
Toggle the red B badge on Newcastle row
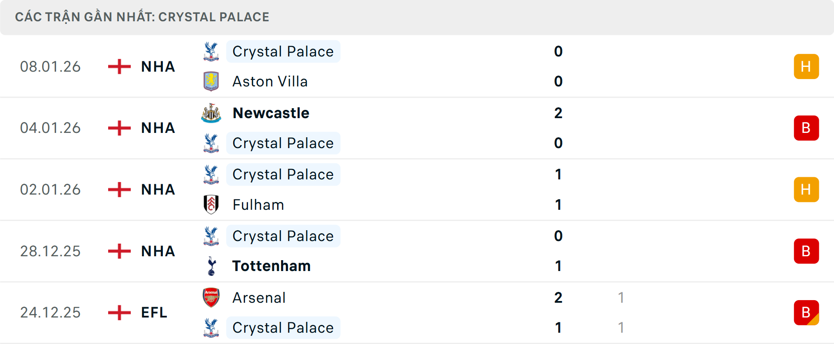(x=807, y=128)
